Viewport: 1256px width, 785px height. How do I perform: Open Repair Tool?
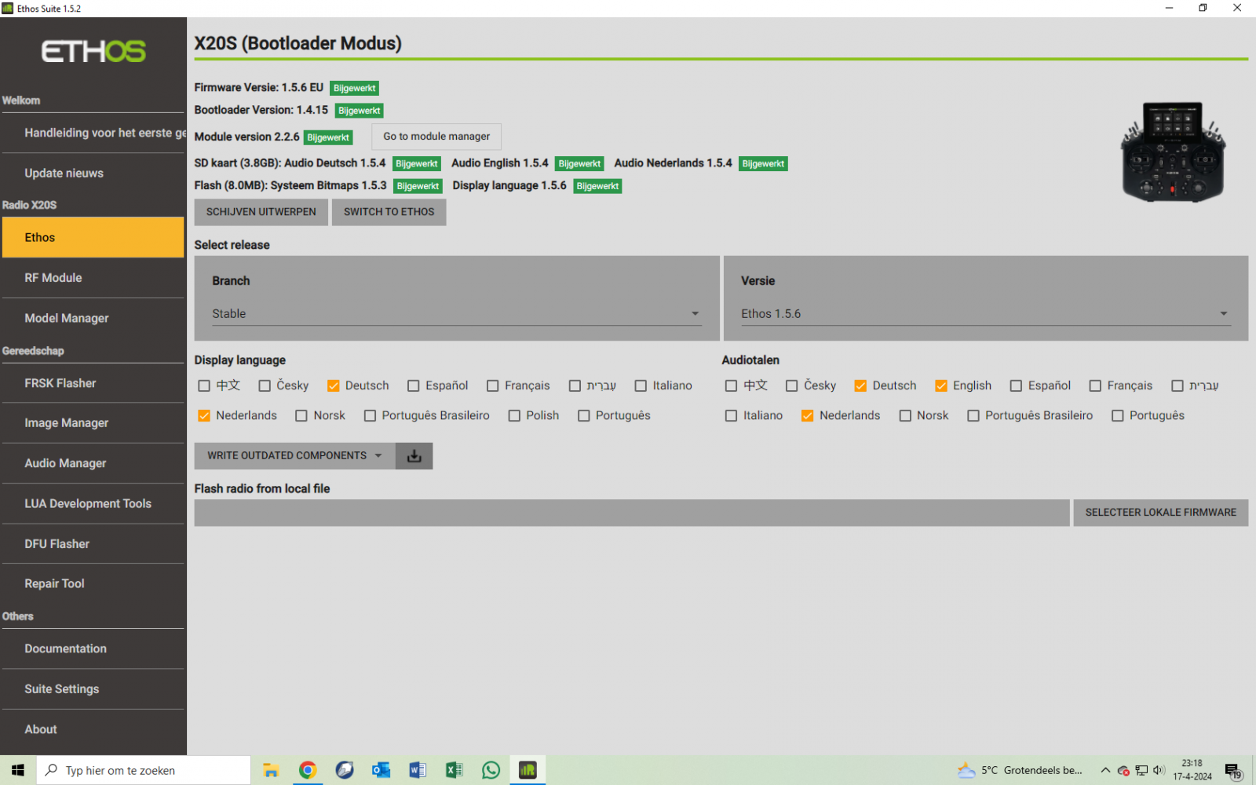[93, 583]
